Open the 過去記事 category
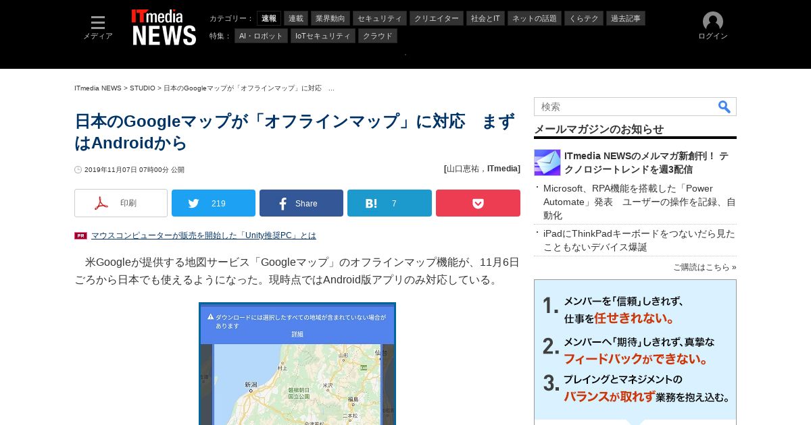The height and width of the screenshot is (425, 811). click(626, 18)
